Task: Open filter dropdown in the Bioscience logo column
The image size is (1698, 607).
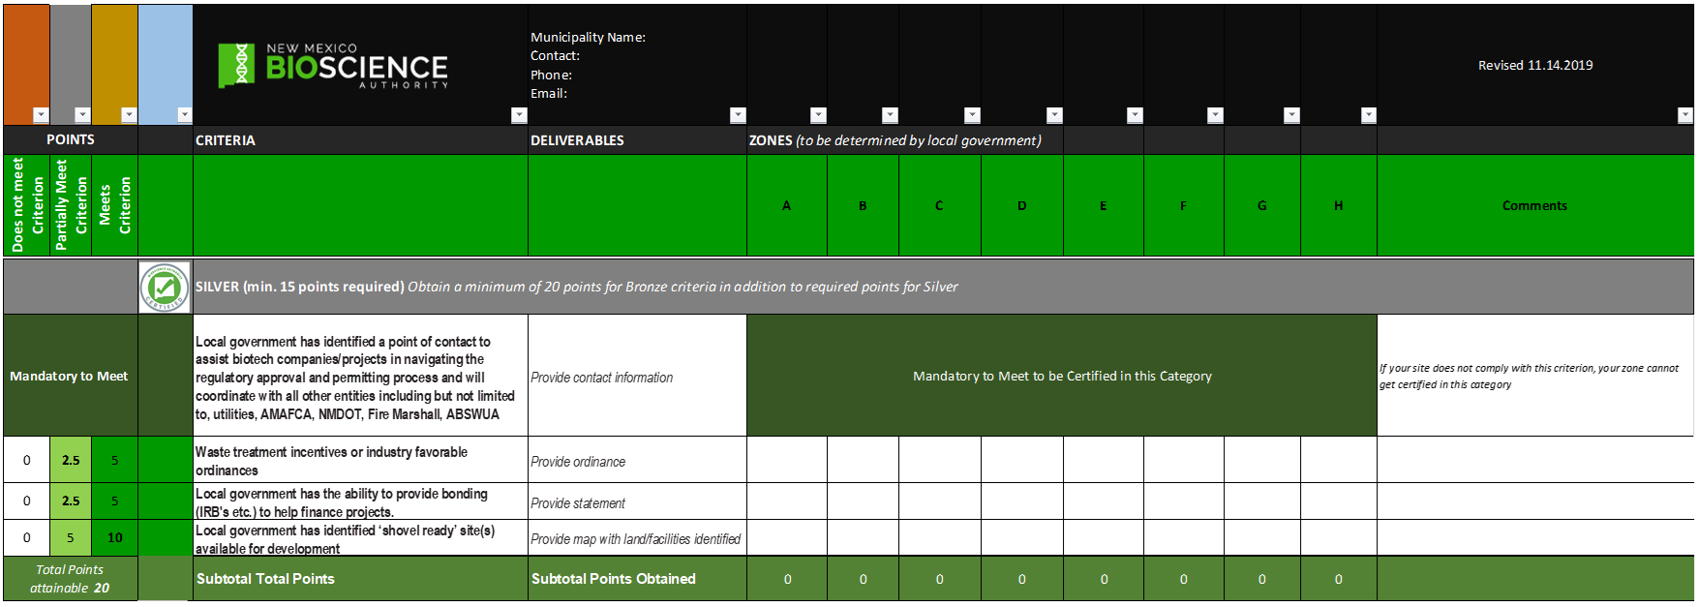Action: pos(519,115)
